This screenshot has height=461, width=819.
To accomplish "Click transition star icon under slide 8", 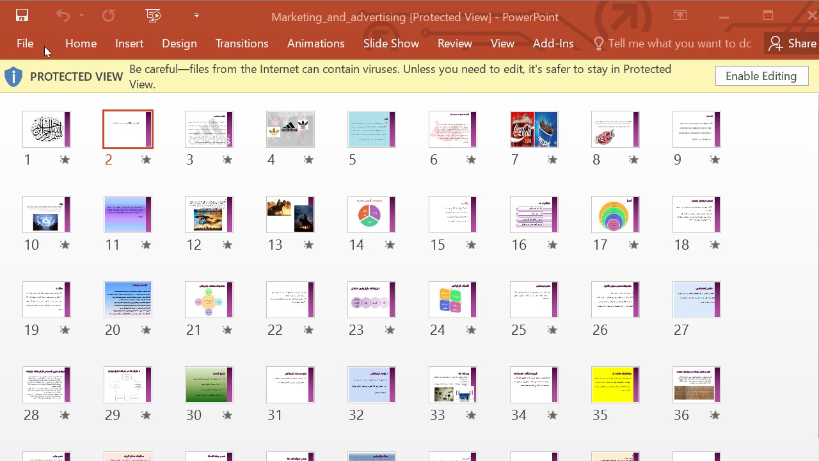I will (633, 160).
